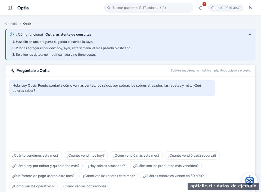The width and height of the screenshot is (261, 192).
Task: Click the Pregúntale a Optia heading
Action: point(33,71)
